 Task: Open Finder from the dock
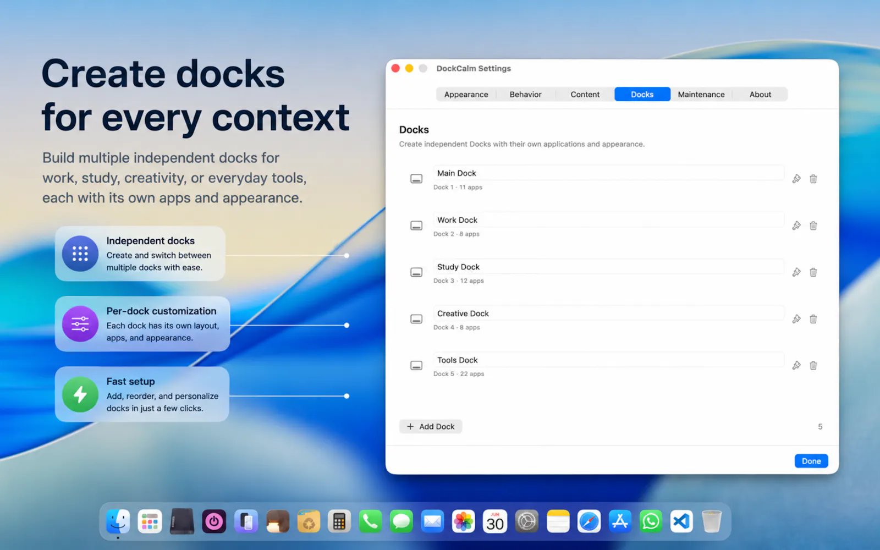click(x=118, y=521)
